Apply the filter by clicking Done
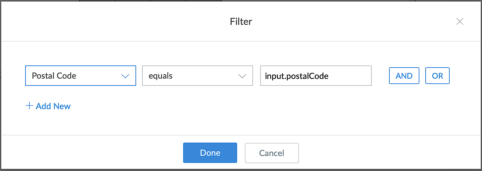The width and height of the screenshot is (482, 171). click(210, 153)
